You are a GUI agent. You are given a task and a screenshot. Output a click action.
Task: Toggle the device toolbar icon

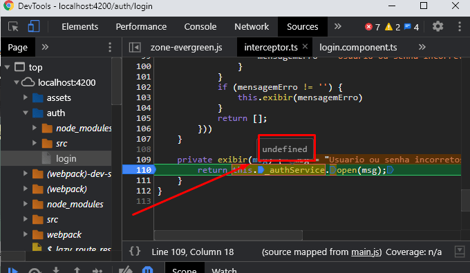pos(34,26)
